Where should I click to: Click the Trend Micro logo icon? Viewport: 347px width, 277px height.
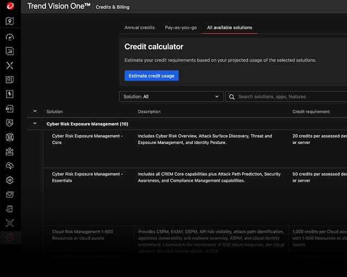point(9,7)
